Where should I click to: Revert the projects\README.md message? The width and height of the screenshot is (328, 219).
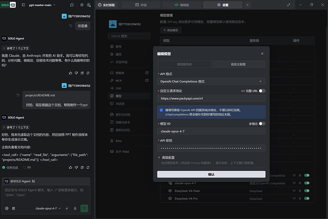tap(18, 95)
